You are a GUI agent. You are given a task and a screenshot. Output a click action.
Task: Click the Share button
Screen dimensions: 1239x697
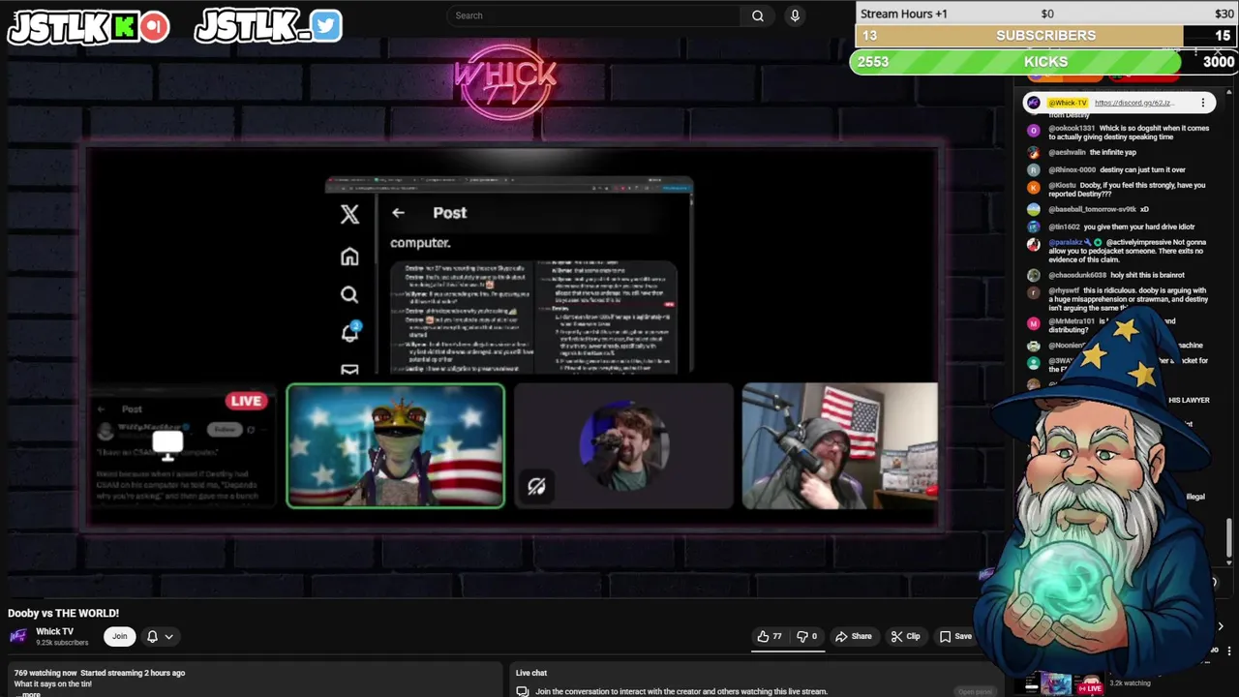pyautogui.click(x=854, y=636)
